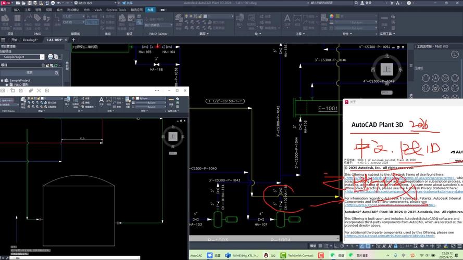Open QQ from the Windows taskbar
Viewport: 463px width, 260px height.
(x=270, y=255)
